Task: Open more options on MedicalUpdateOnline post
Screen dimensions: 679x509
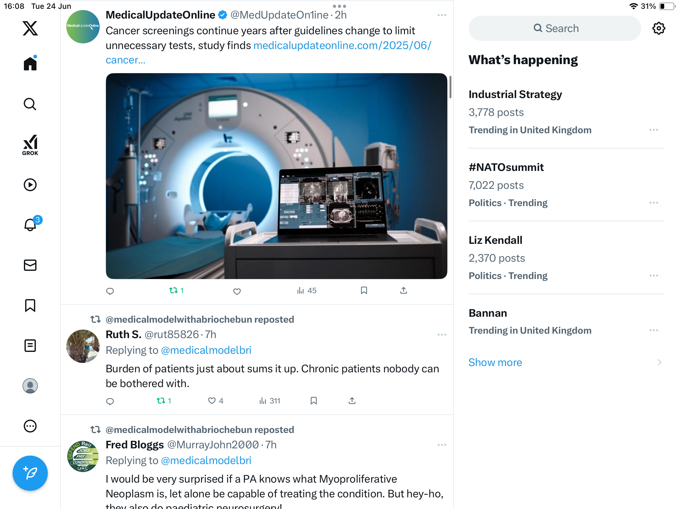Action: click(x=442, y=15)
